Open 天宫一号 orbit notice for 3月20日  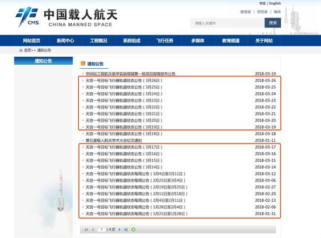(x=124, y=120)
